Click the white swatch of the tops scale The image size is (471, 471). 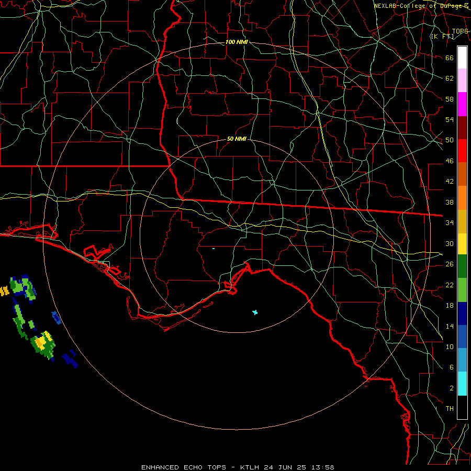click(x=462, y=58)
